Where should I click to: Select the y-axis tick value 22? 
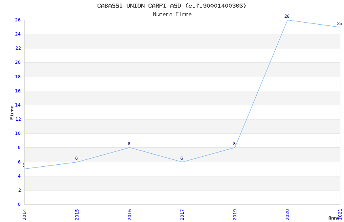18,48
